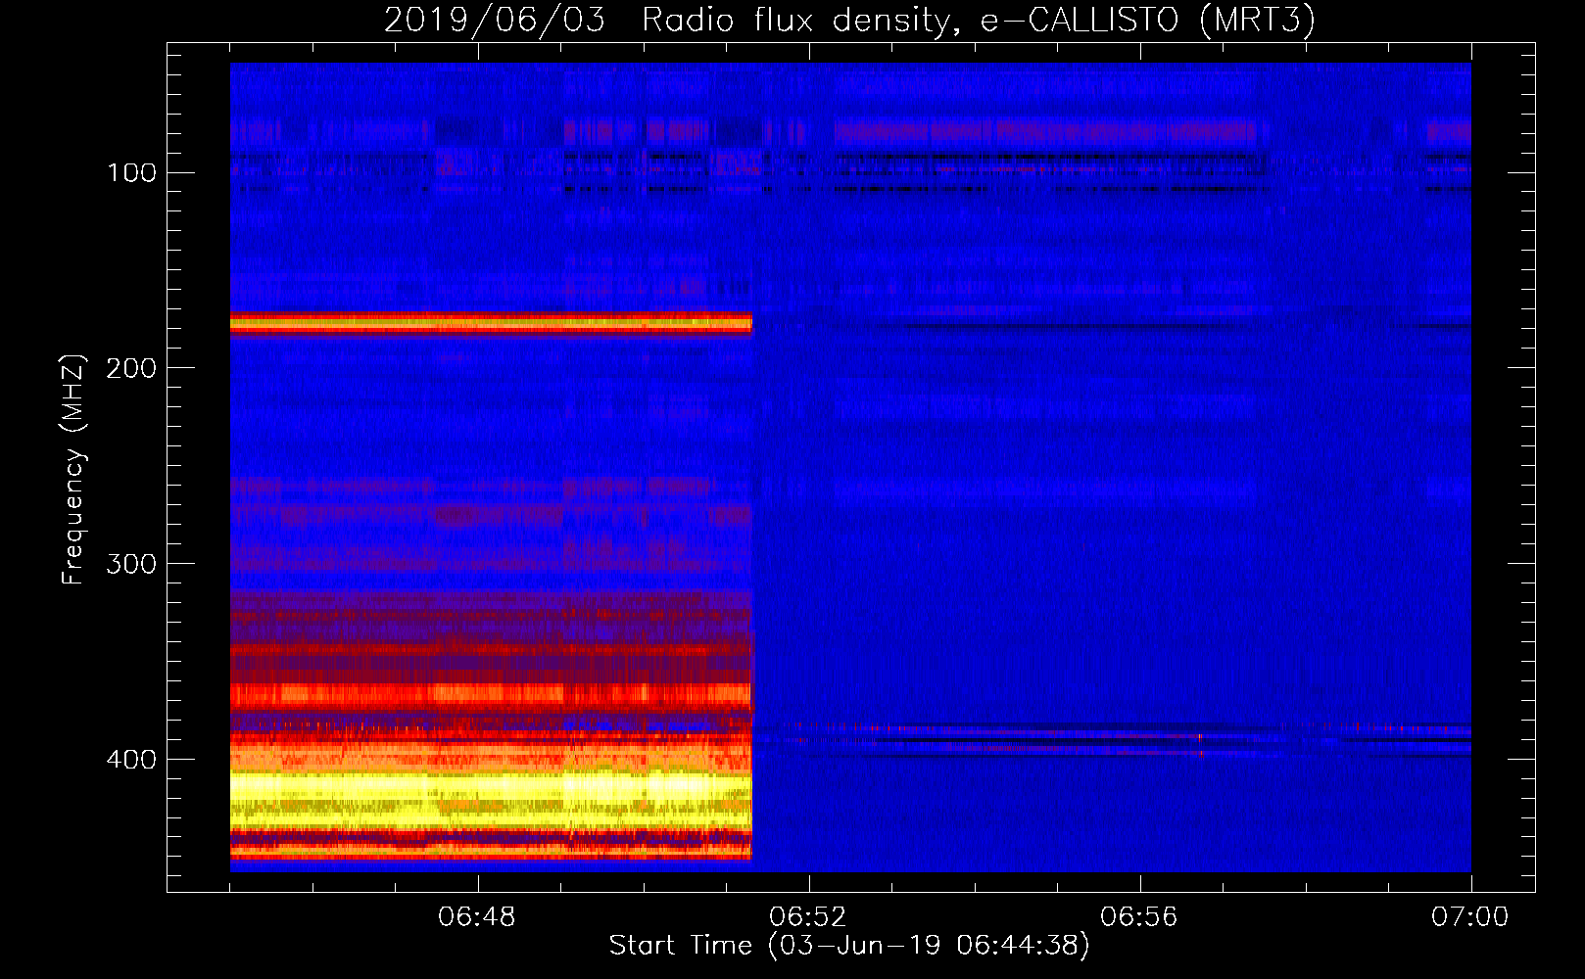
Task: Click the plot title '2019/06/03 Radio flux density'
Action: 668,21
